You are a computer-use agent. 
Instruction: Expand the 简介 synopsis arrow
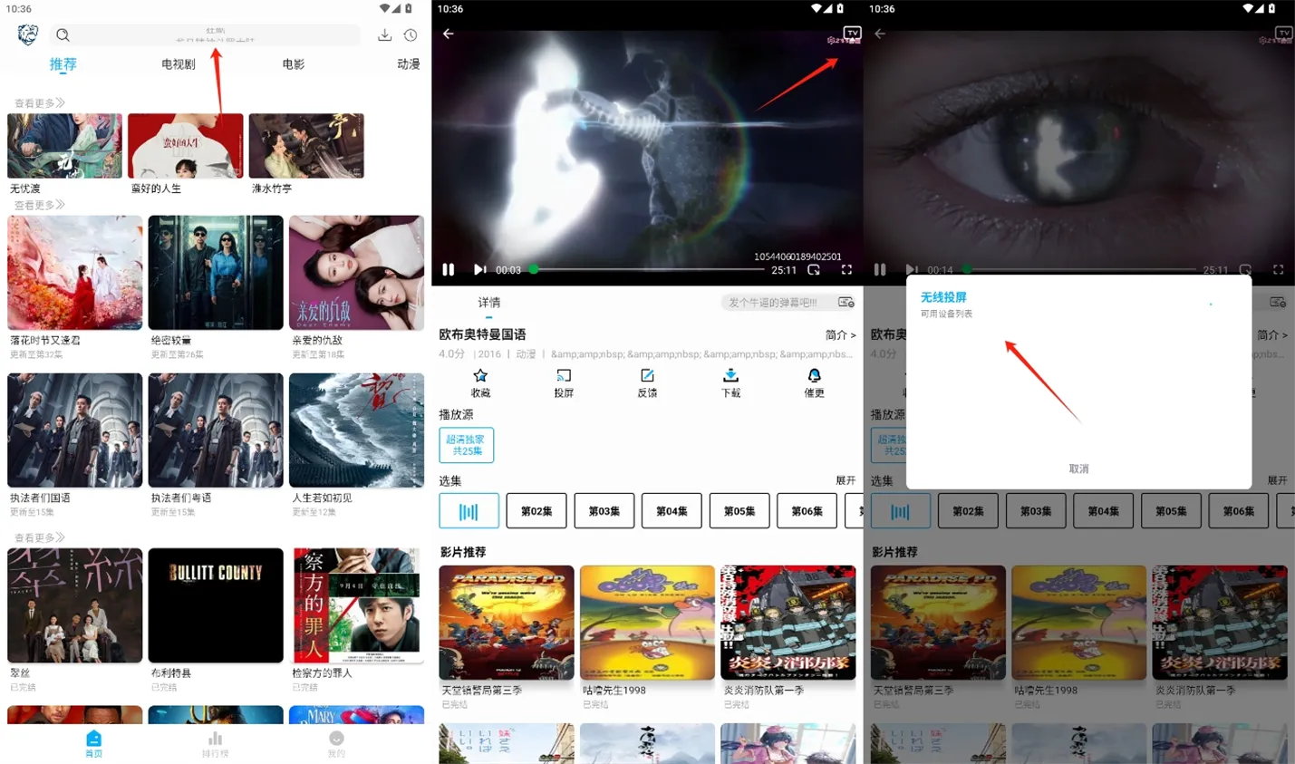[x=840, y=335]
